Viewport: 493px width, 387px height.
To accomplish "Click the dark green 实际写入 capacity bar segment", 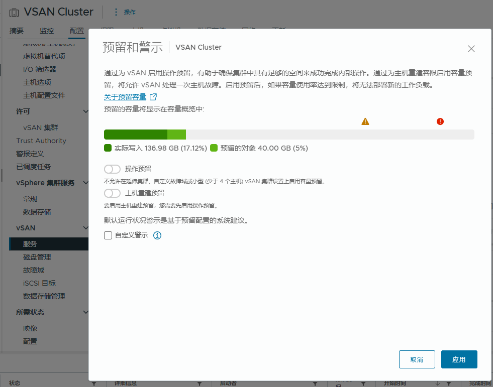I will (x=135, y=135).
